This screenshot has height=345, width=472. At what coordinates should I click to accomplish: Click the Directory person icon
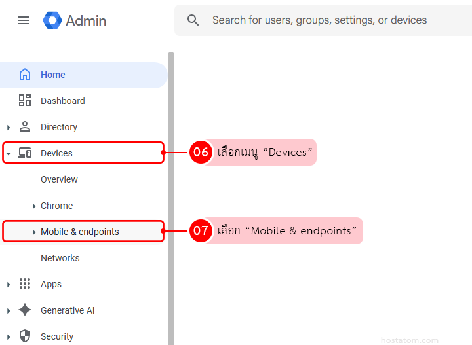click(x=25, y=127)
